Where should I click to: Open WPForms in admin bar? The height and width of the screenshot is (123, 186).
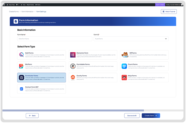pyautogui.click(x=38, y=5)
